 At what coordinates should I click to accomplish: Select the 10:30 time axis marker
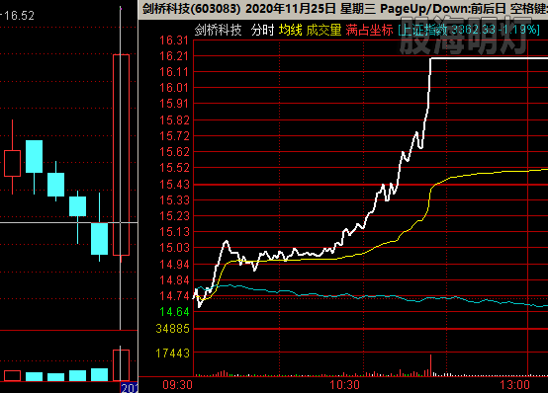click(344, 385)
